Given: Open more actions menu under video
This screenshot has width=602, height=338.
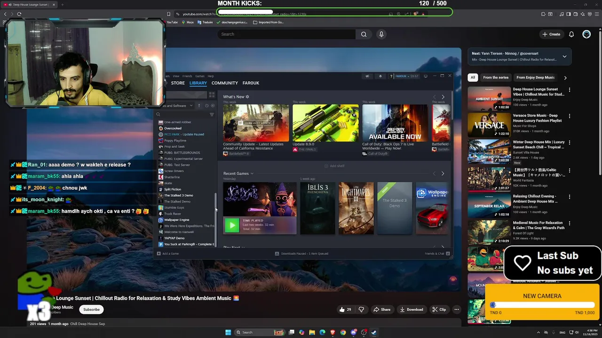Looking at the screenshot, I should click(456, 309).
